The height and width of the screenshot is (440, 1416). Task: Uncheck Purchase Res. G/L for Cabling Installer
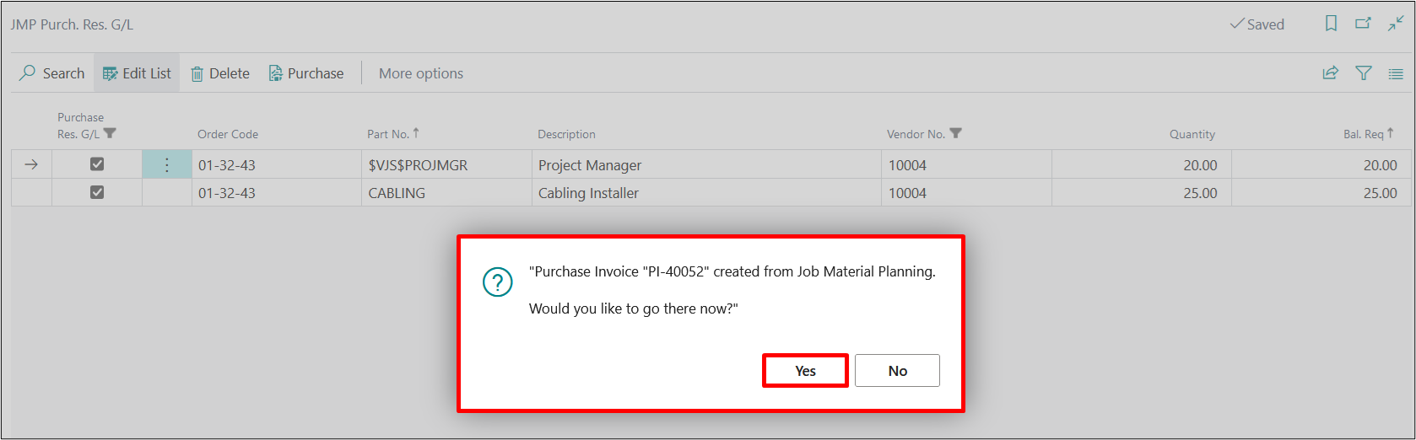coord(97,192)
